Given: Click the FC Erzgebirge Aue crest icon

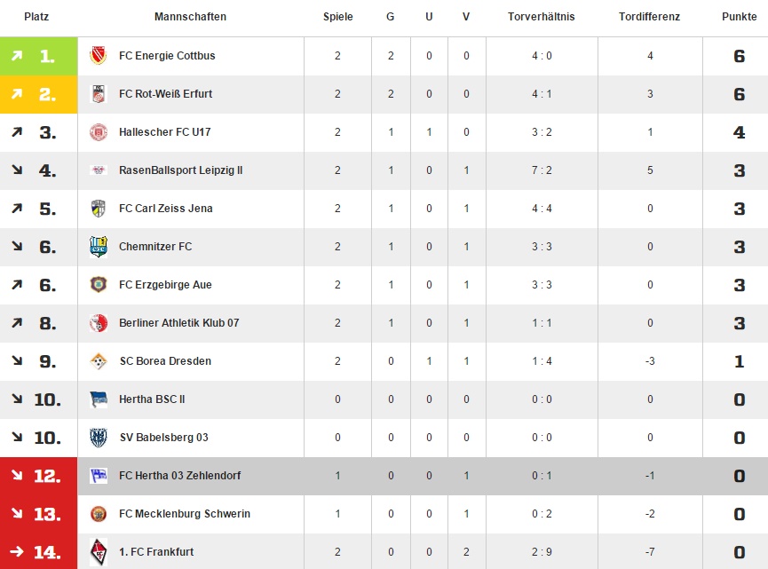Looking at the screenshot, I should click(x=99, y=284).
